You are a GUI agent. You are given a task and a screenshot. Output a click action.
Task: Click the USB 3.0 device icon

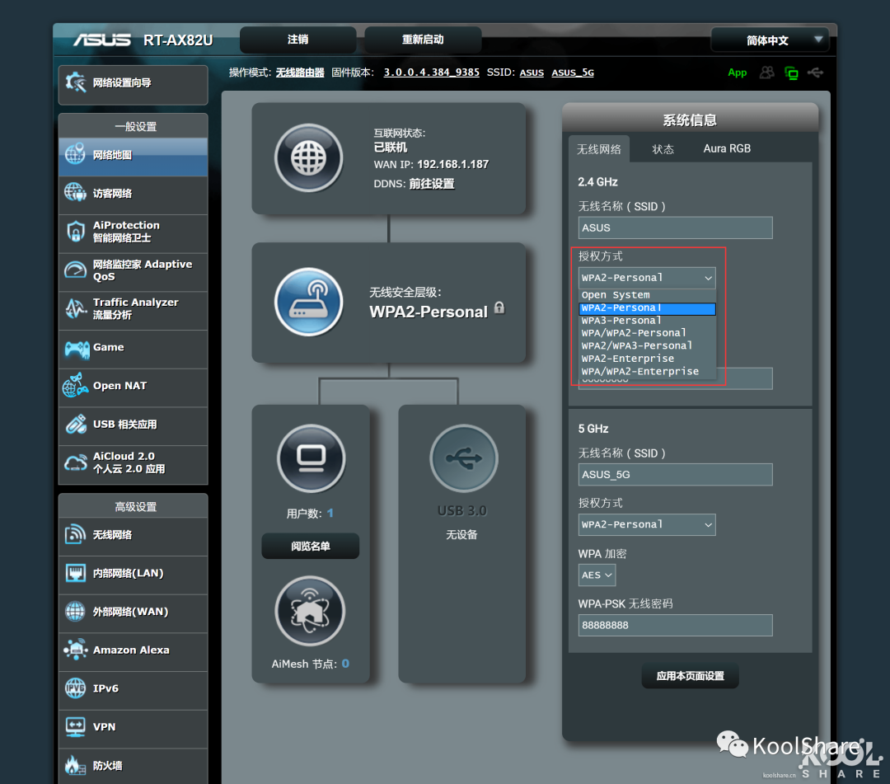point(464,458)
